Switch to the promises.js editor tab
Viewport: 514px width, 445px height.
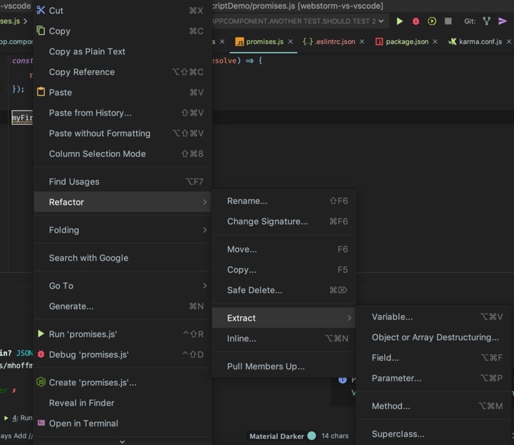coord(265,42)
